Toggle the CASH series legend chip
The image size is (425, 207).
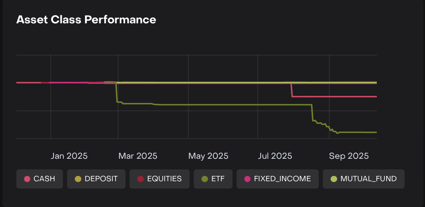[40, 179]
